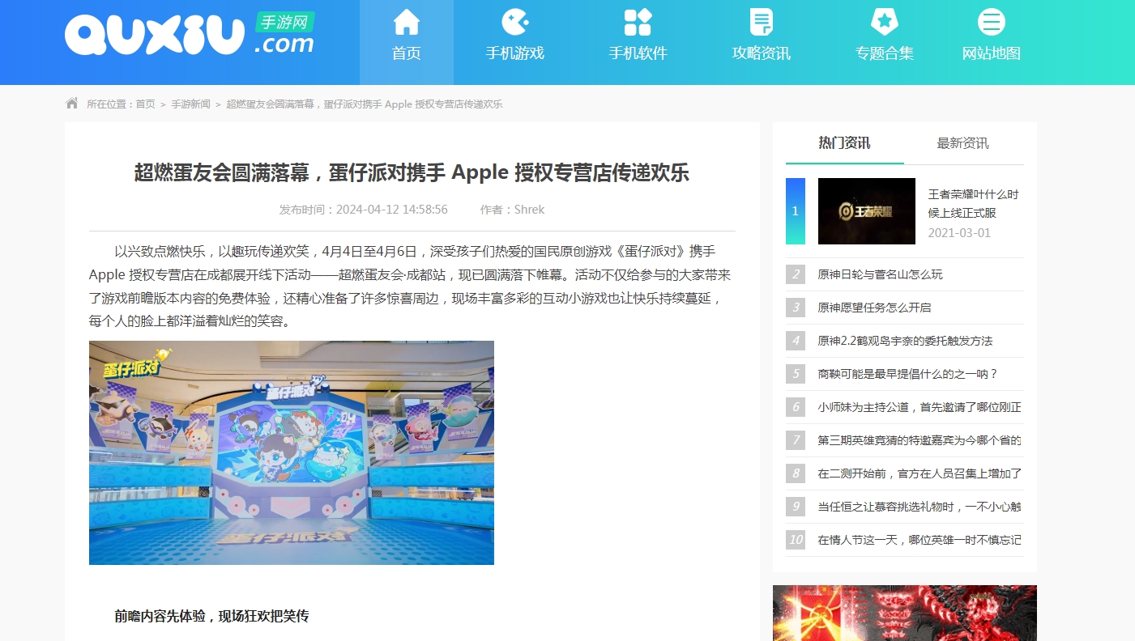This screenshot has height=641, width=1135.
Task: Switch to the 热门资讯 tab
Action: coord(845,143)
